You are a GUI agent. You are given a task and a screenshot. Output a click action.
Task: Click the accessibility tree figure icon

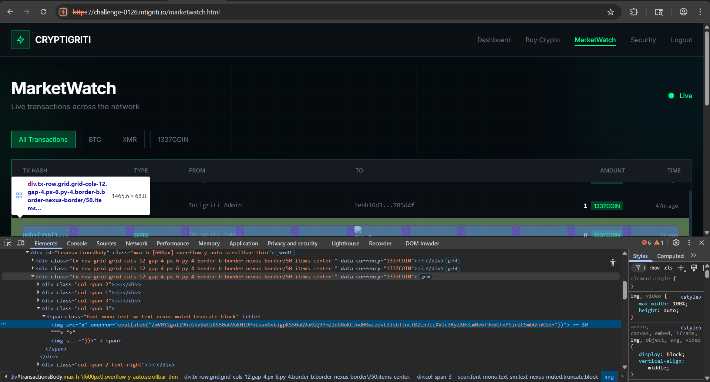coord(613,263)
